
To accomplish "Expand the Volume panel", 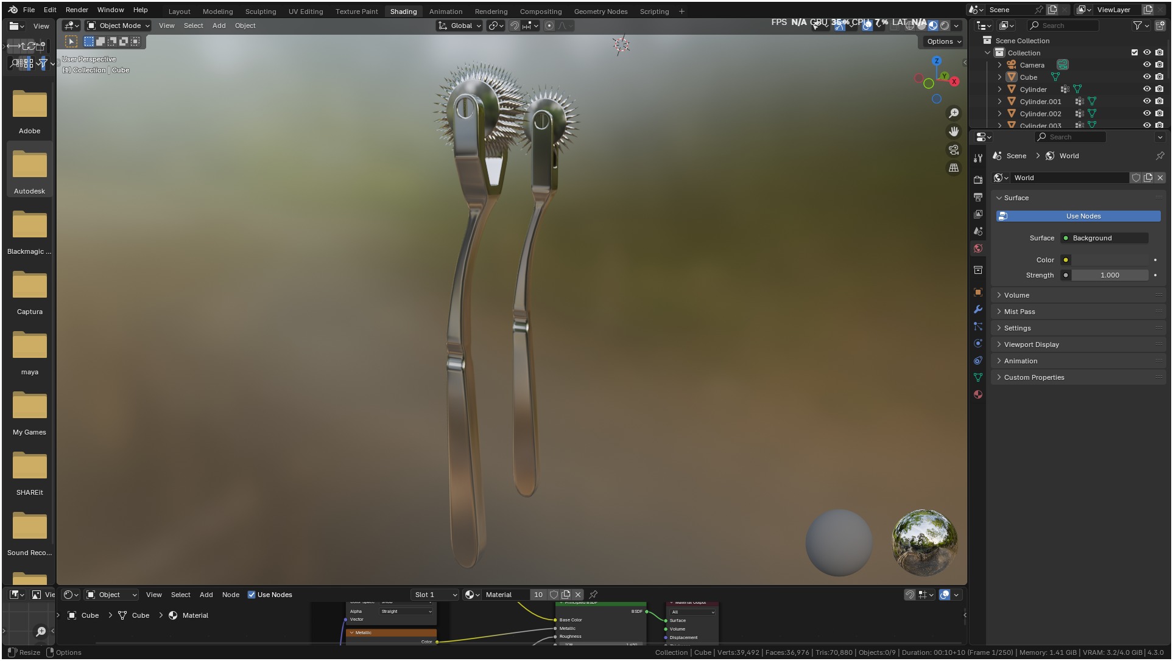I will [x=1016, y=295].
